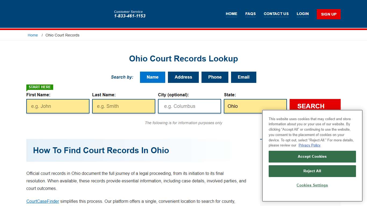Click the City optional input field
This screenshot has height=206, width=367.
pos(189,106)
